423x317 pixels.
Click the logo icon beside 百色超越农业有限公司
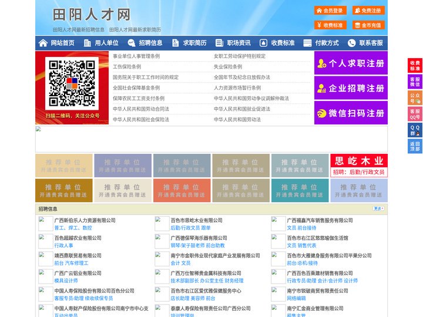(46, 241)
